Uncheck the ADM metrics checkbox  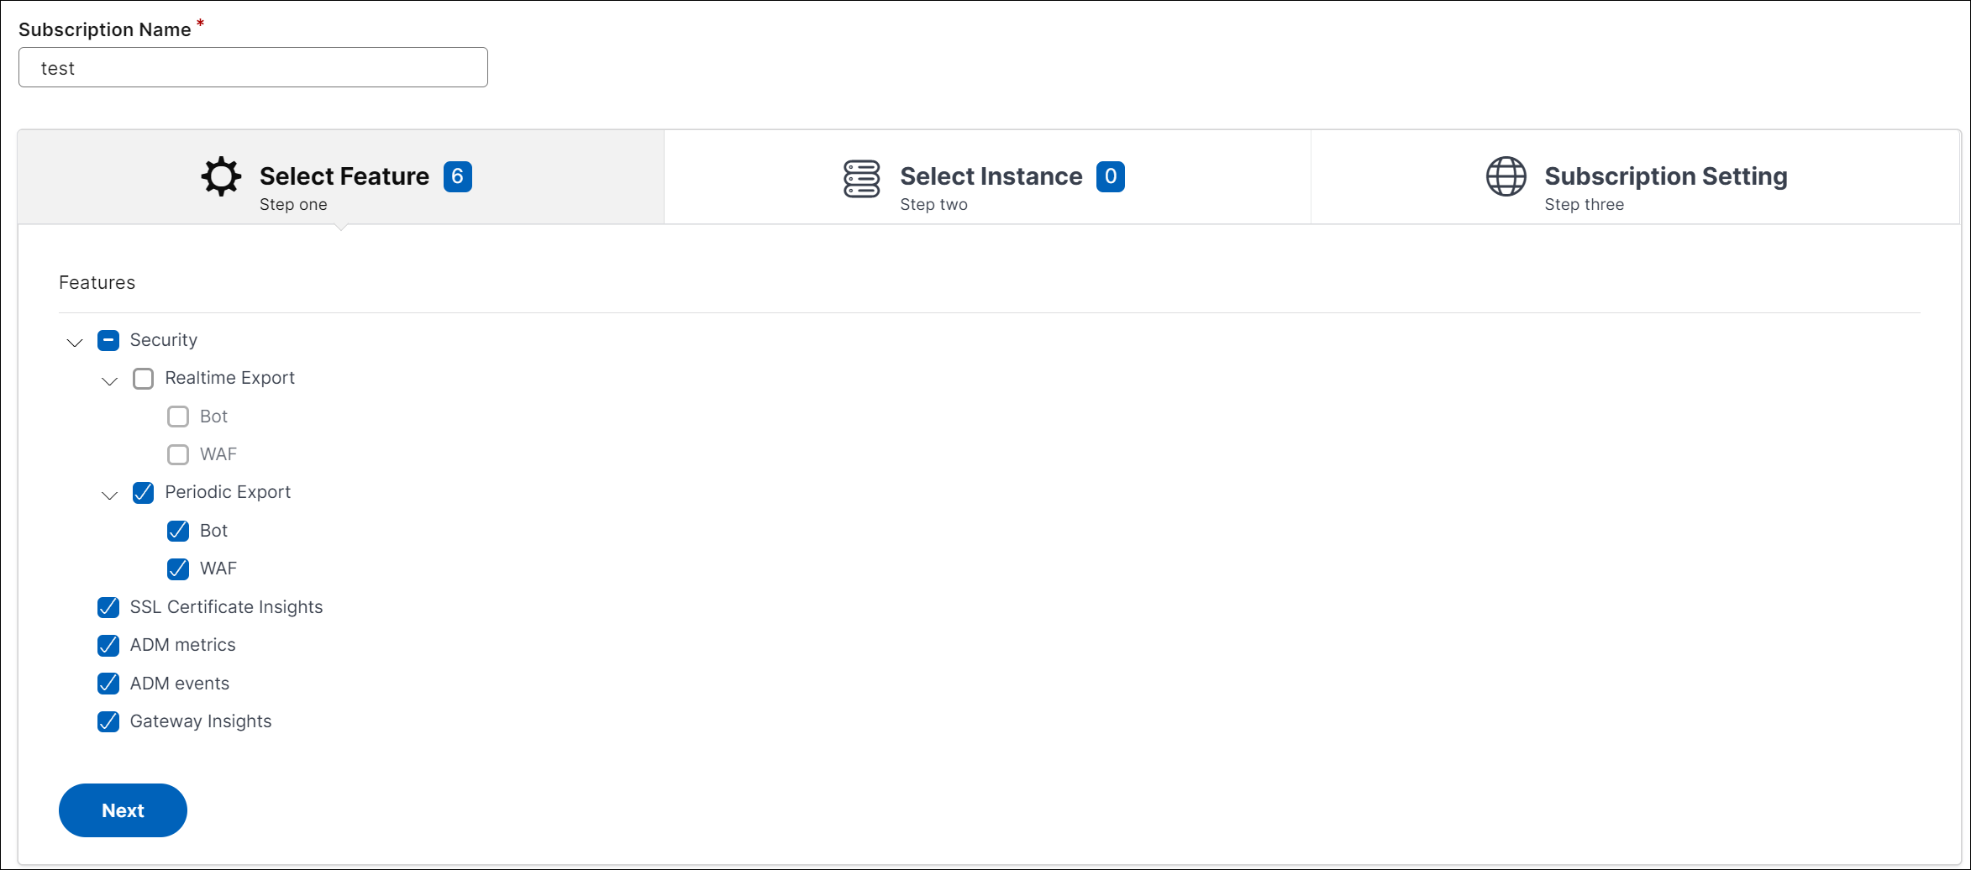click(108, 646)
